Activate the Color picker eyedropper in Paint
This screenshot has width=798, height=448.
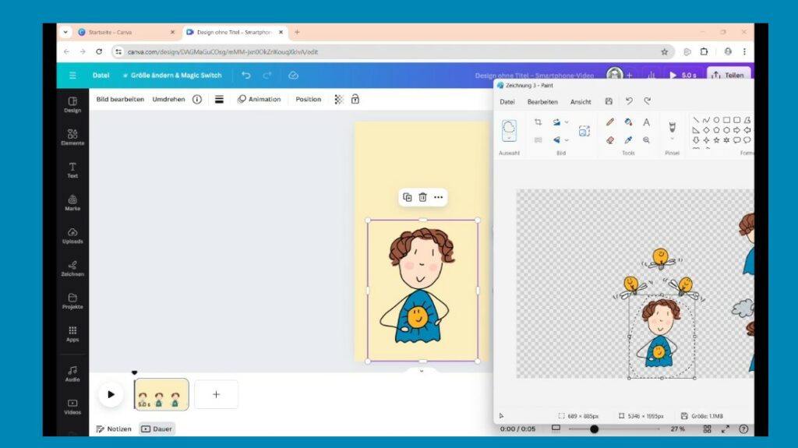point(628,140)
